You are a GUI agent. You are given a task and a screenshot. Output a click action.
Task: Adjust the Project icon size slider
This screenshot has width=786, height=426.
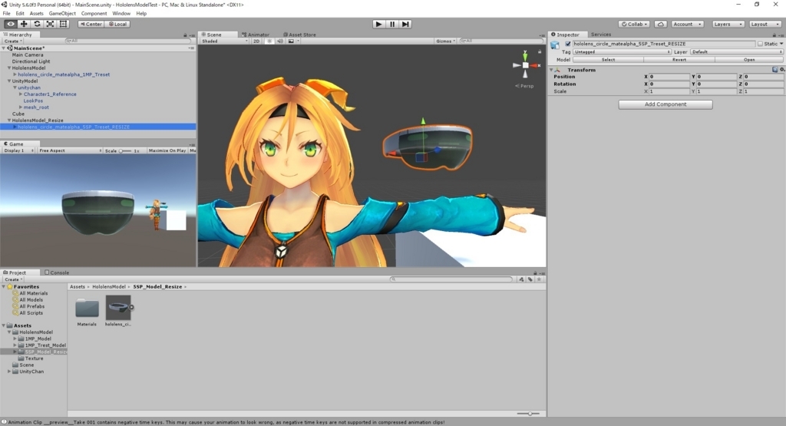click(x=528, y=414)
